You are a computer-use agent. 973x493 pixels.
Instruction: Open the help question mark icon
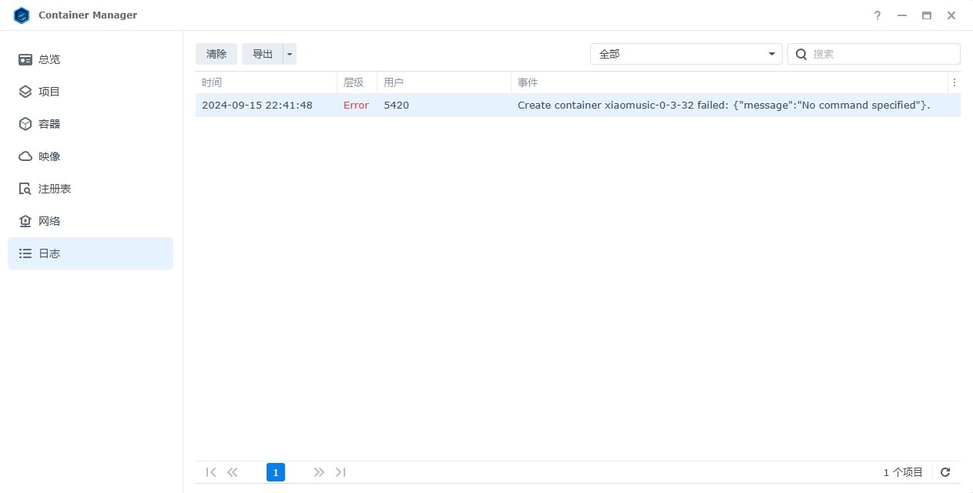(x=877, y=15)
